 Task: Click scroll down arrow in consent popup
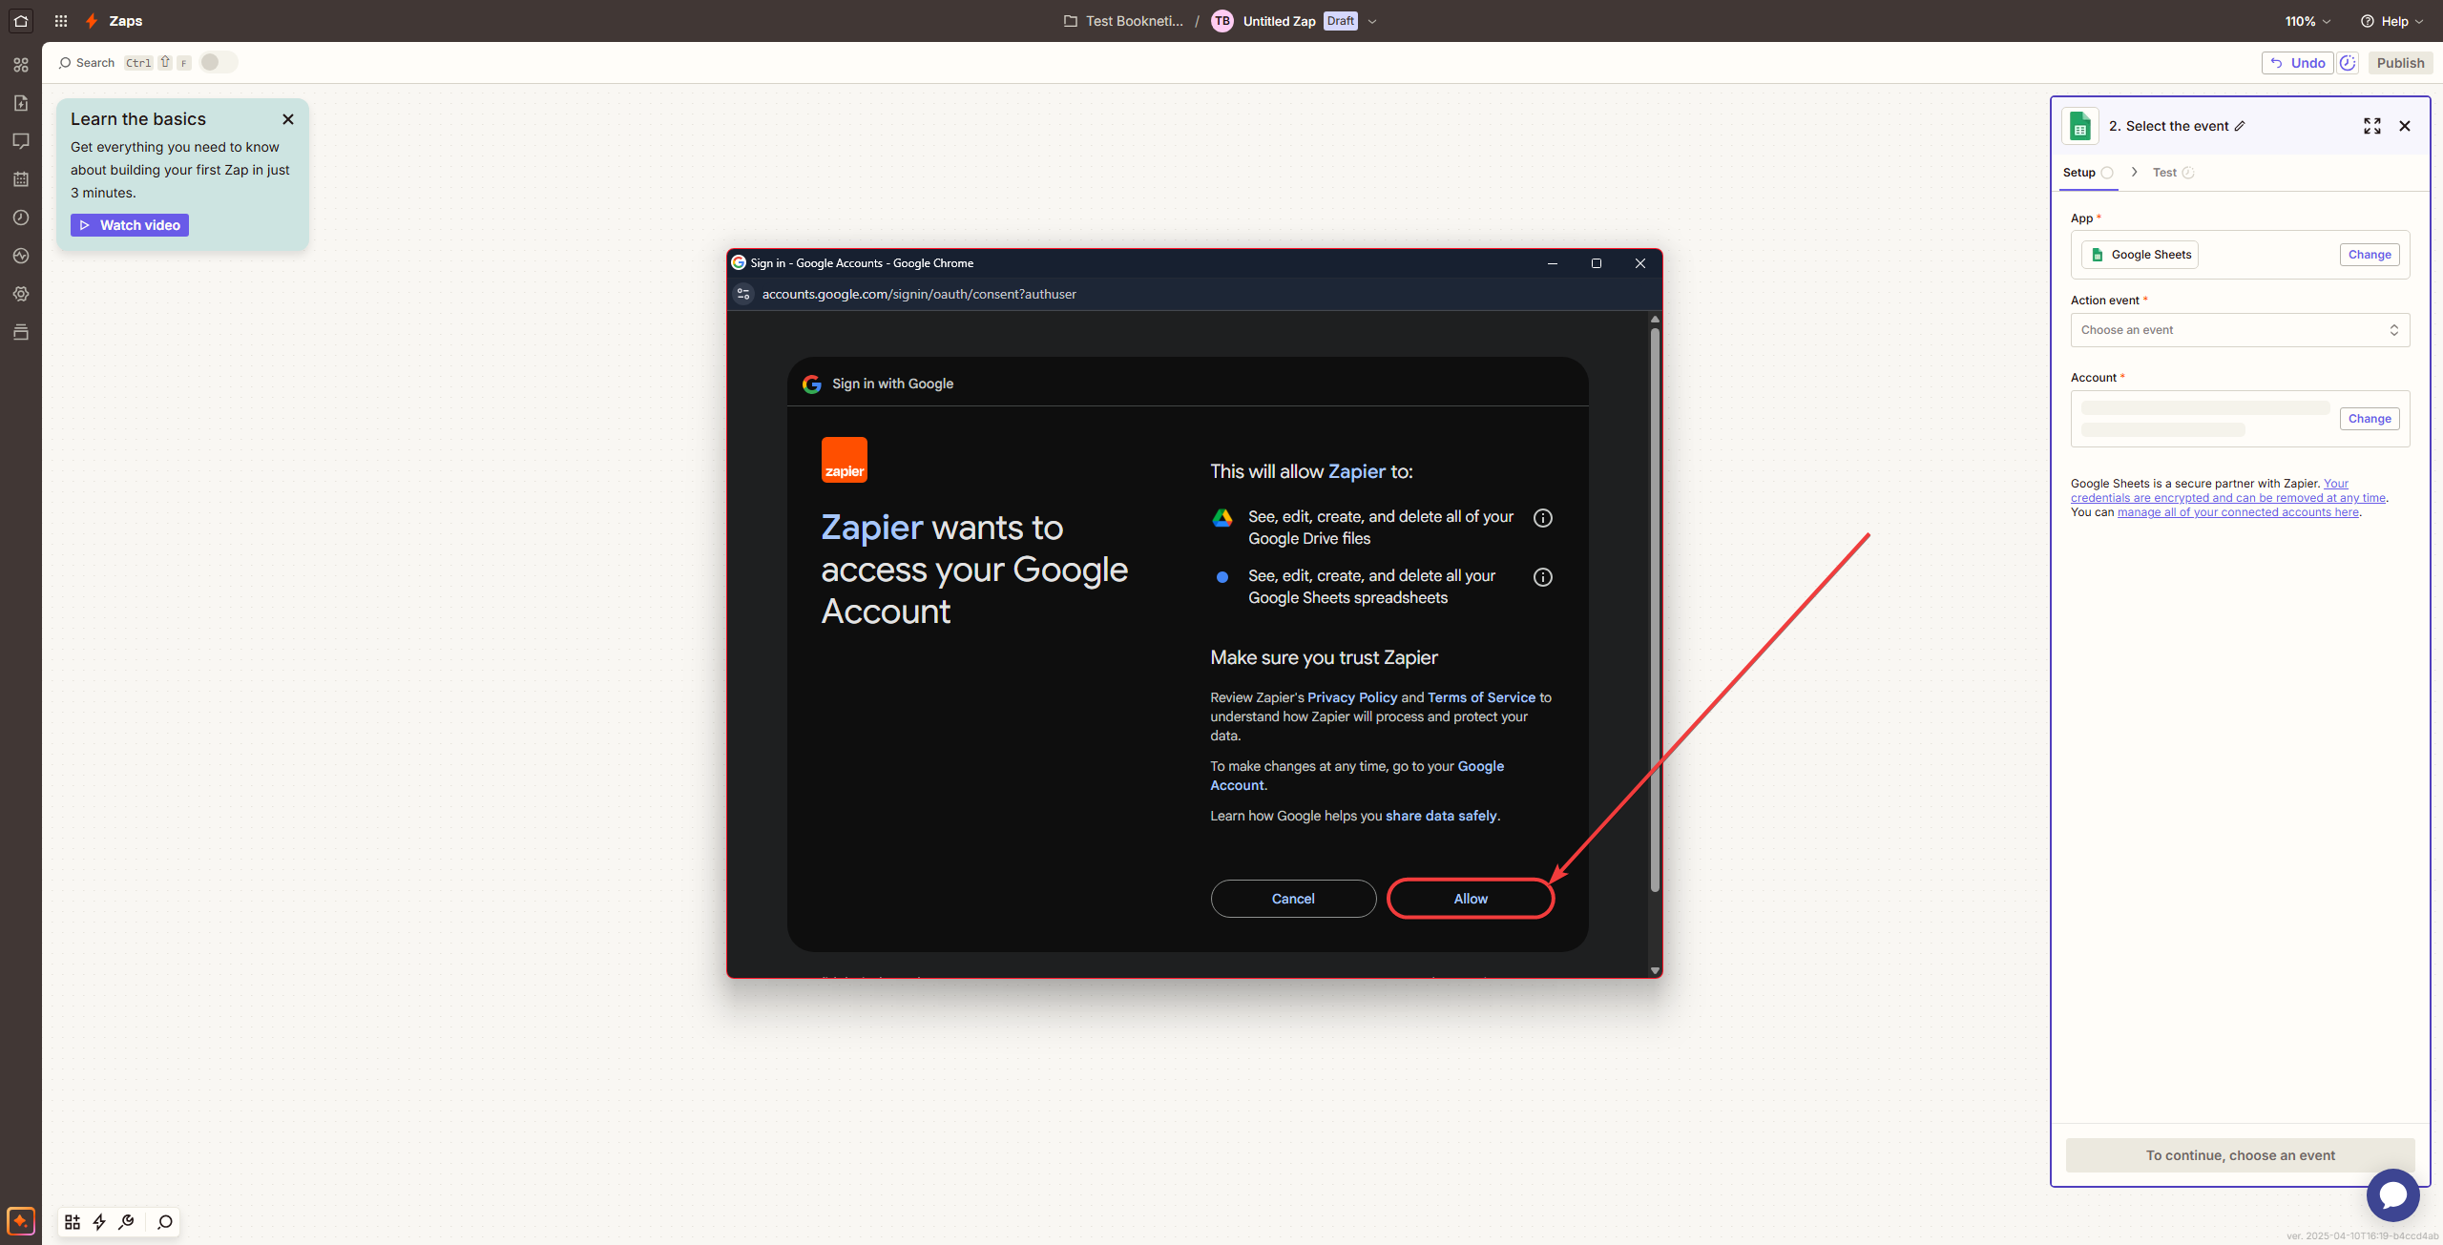pos(1655,970)
